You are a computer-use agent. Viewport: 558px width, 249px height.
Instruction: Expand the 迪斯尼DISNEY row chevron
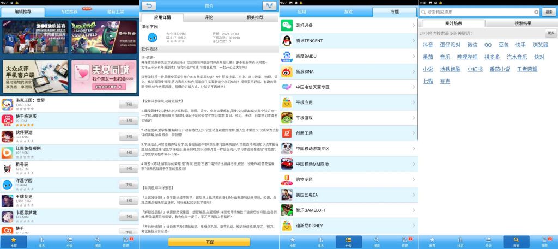coord(414,226)
